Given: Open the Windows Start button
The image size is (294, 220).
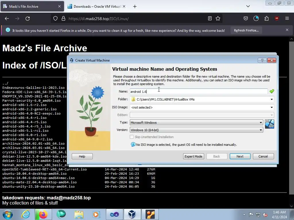Looking at the screenshot, I should point(8,214).
